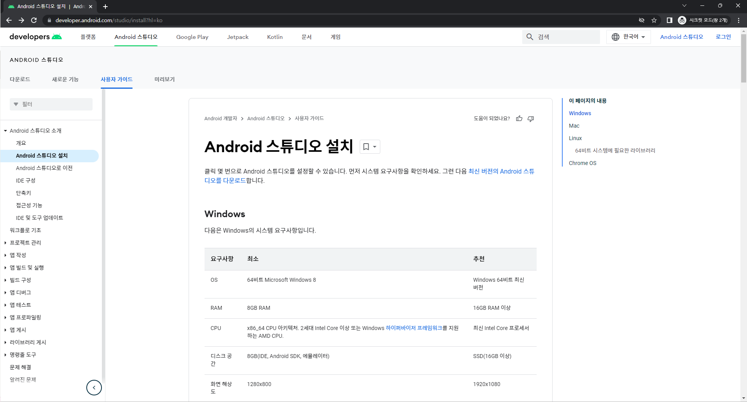The width and height of the screenshot is (747, 402).
Task: Bookmark page with star icon
Action: coord(654,20)
